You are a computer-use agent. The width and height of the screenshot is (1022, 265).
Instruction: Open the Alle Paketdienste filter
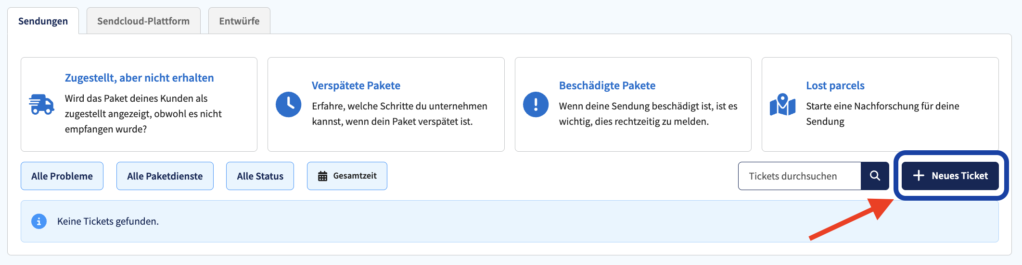[165, 176]
